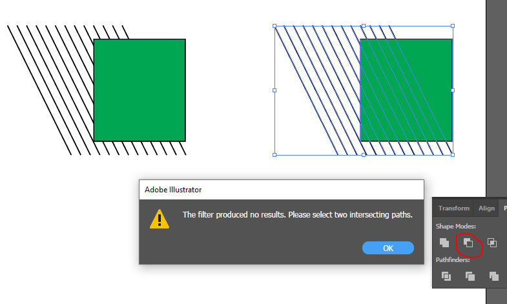Click the bottom-left bounding box handle
Screen dimensions: 507x304
[275, 154]
